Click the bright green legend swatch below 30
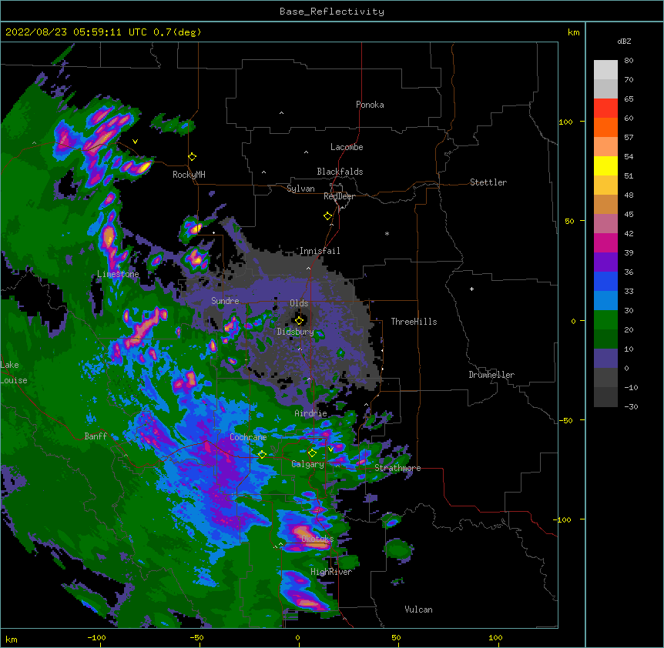664x648 pixels. (605, 320)
